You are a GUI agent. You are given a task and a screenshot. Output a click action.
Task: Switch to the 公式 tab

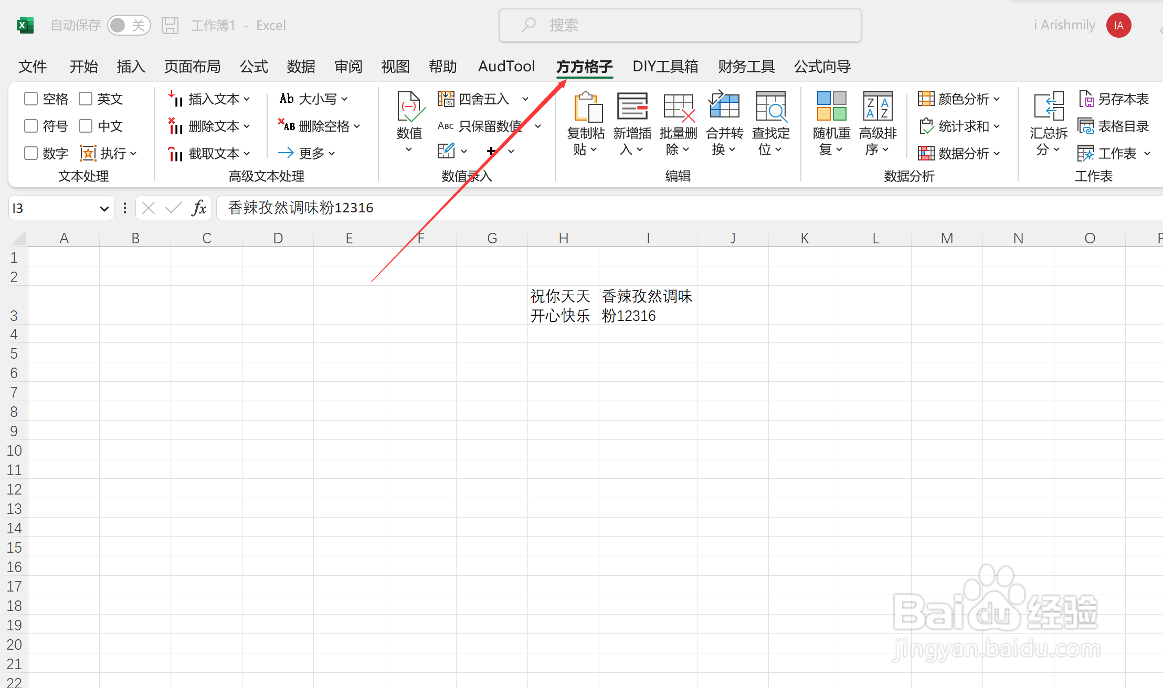point(254,67)
